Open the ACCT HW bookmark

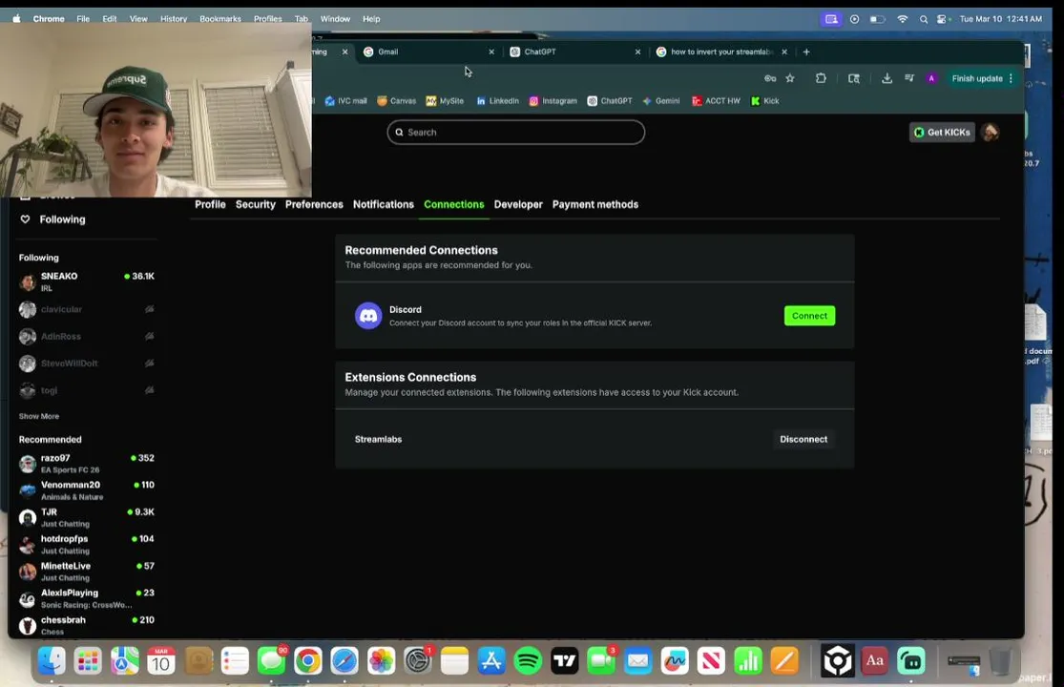click(x=716, y=101)
